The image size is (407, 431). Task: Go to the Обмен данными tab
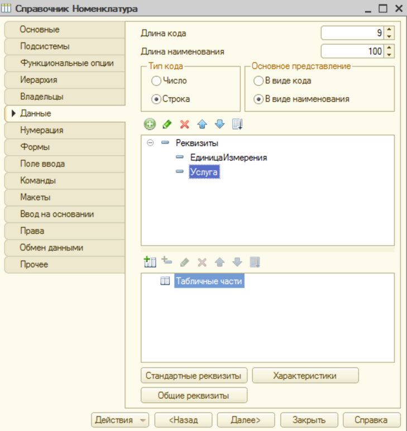[x=65, y=248]
